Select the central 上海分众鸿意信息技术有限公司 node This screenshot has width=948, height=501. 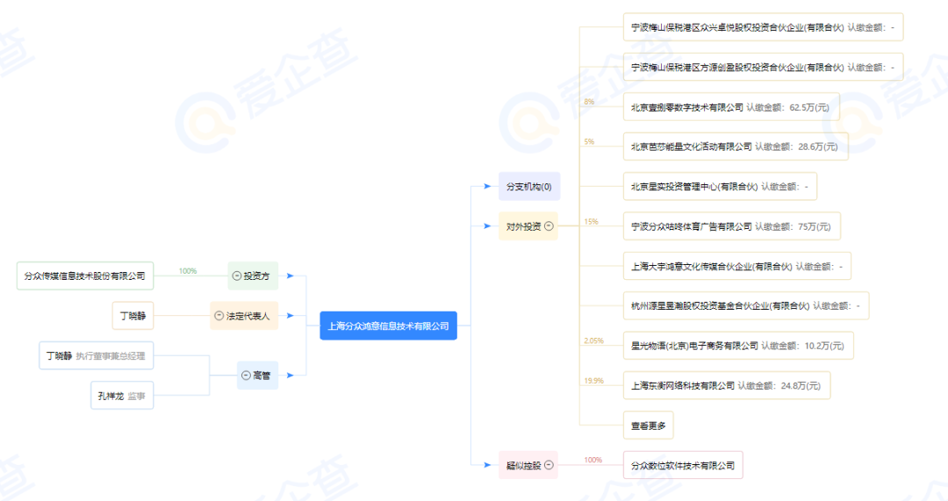388,326
